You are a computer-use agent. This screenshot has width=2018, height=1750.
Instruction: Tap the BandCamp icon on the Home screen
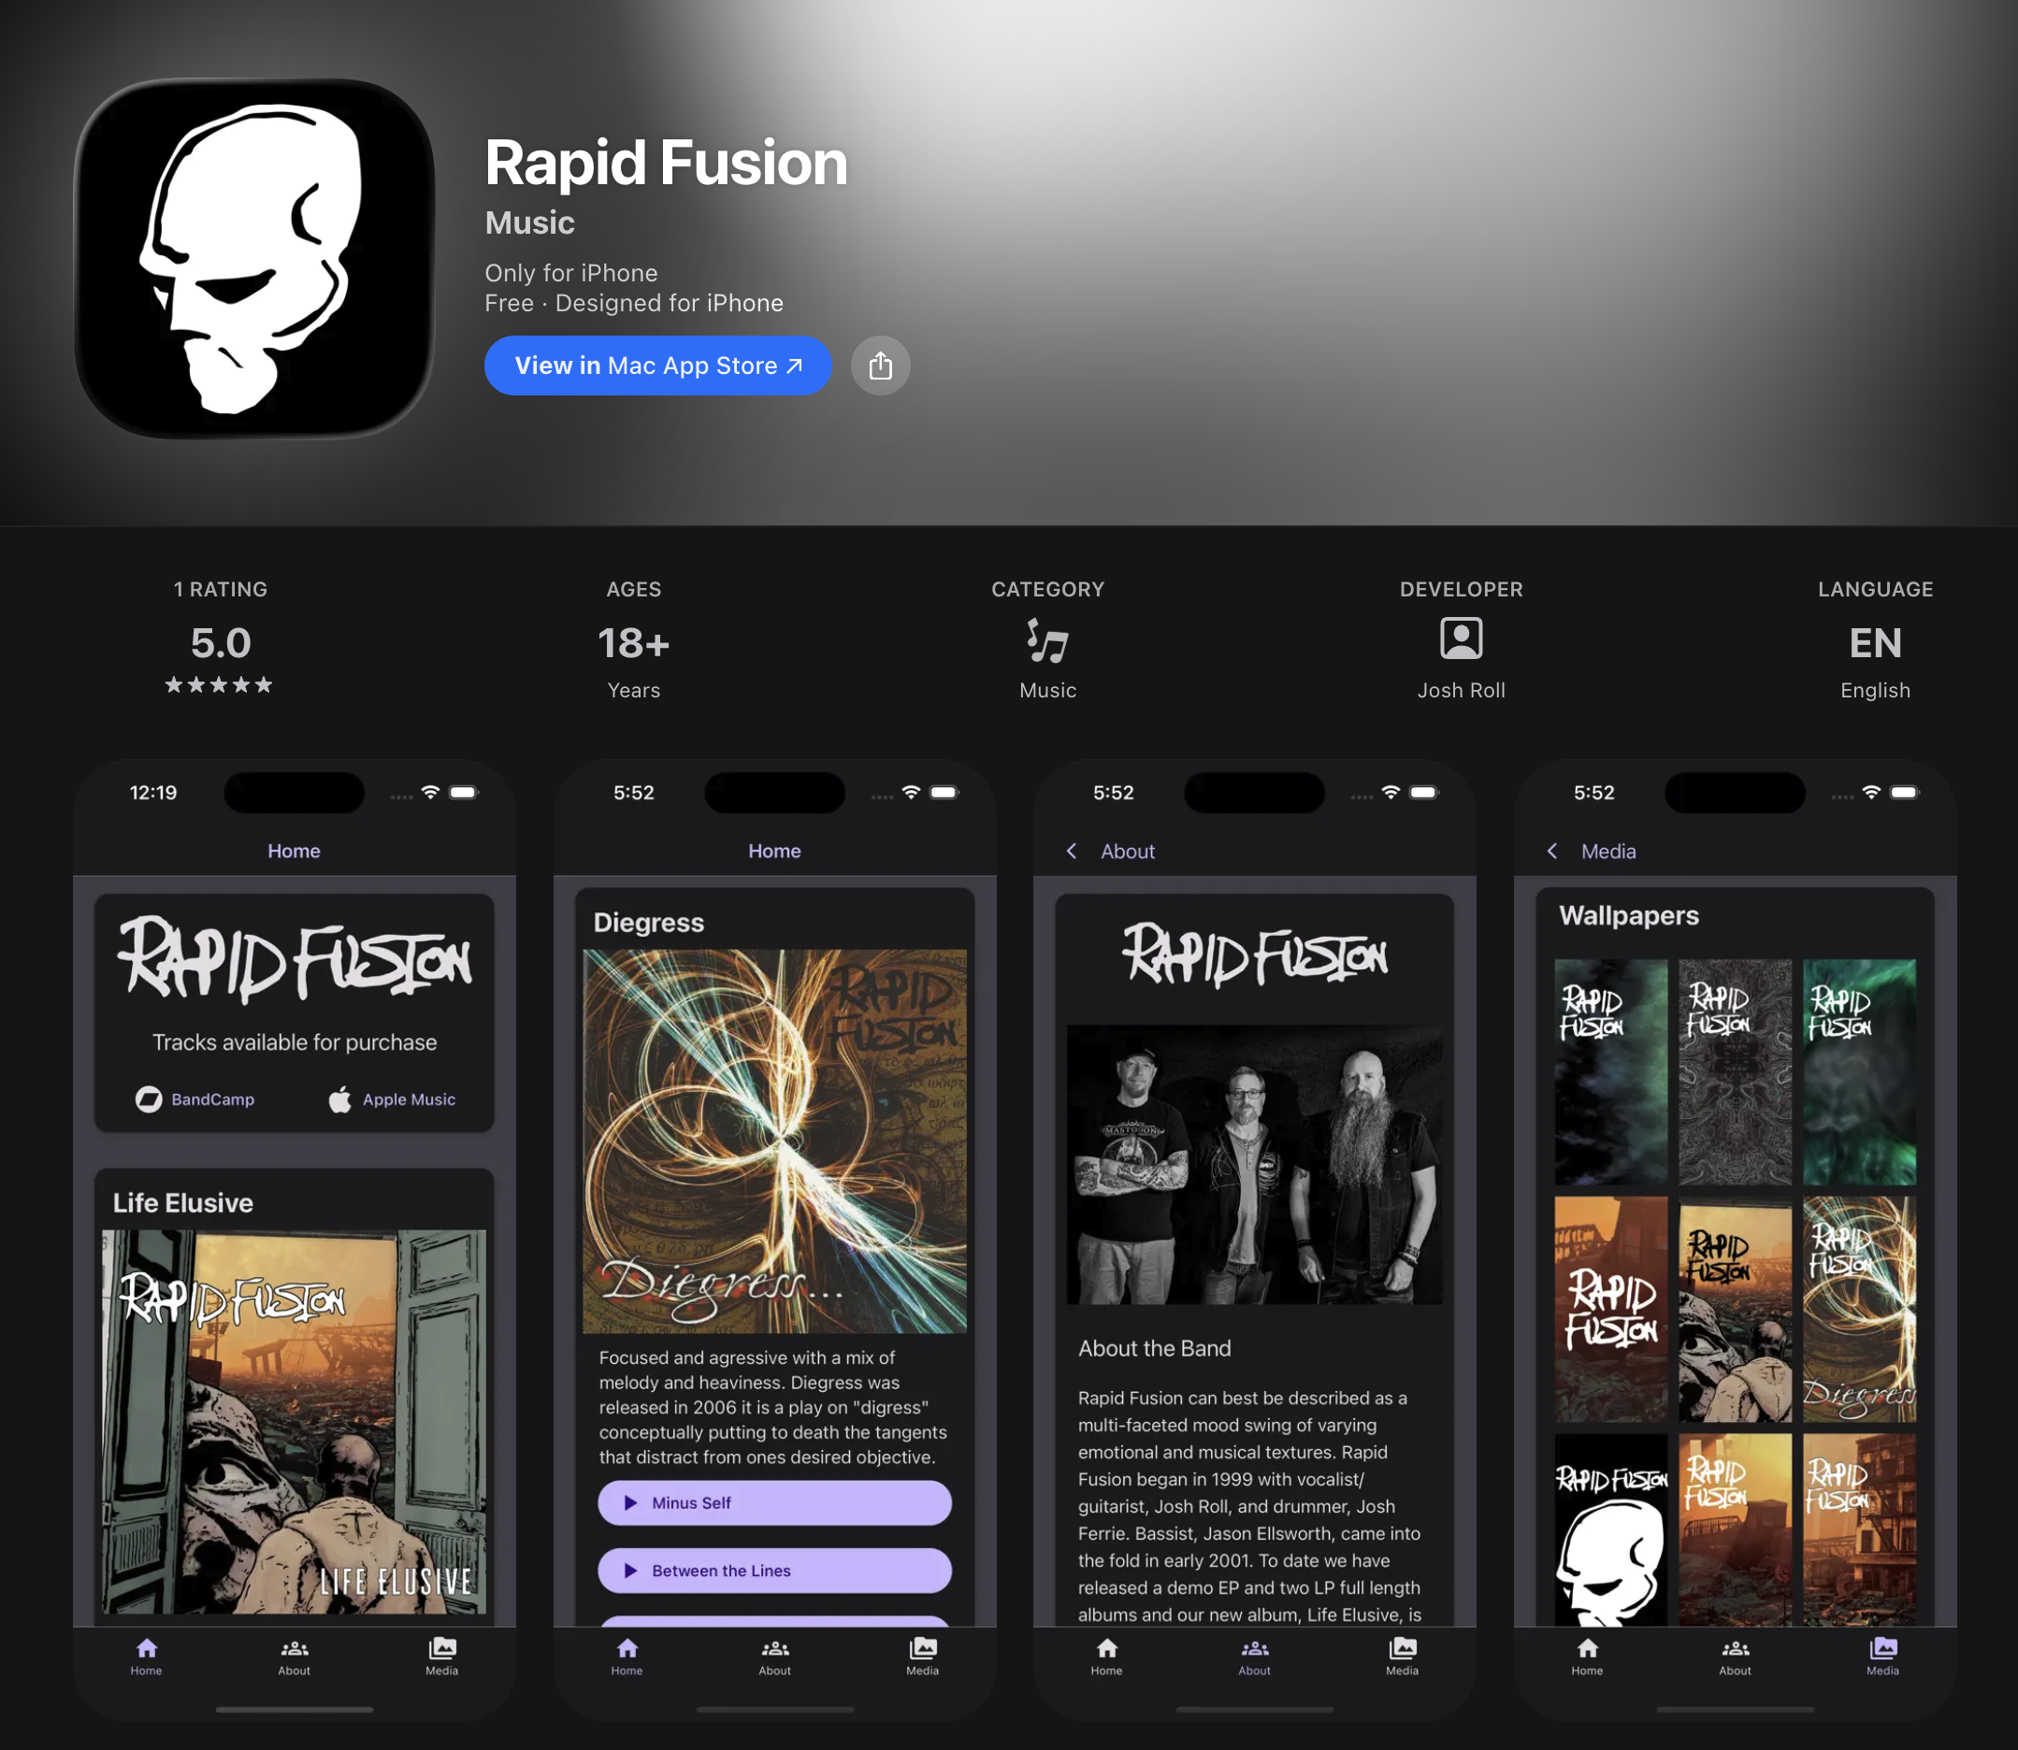point(149,1098)
